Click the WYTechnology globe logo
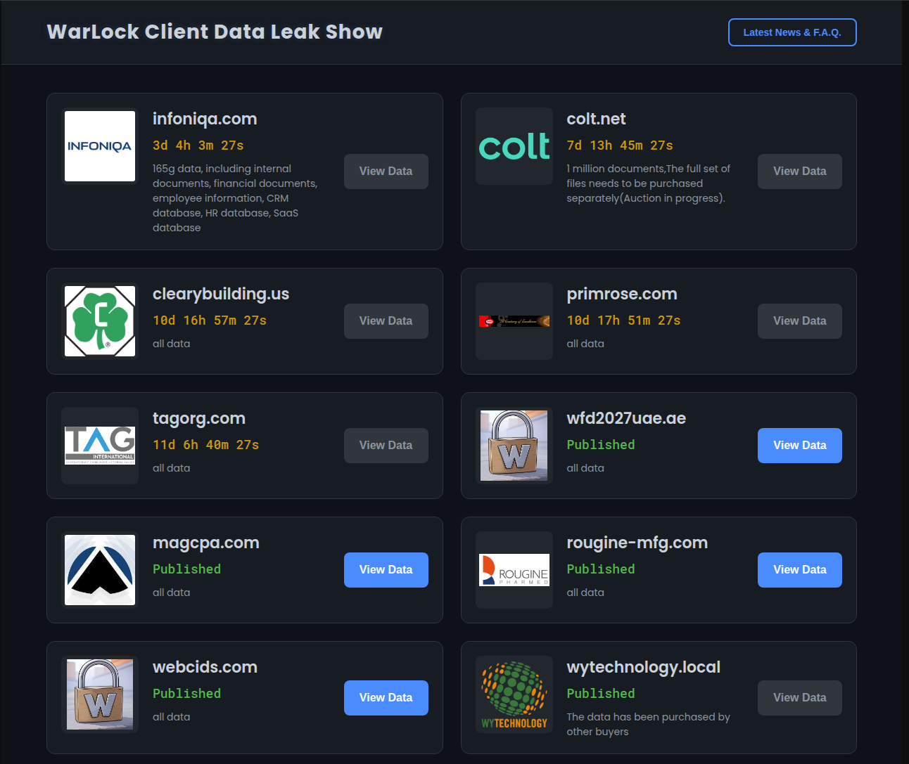The width and height of the screenshot is (909, 764). tap(514, 694)
